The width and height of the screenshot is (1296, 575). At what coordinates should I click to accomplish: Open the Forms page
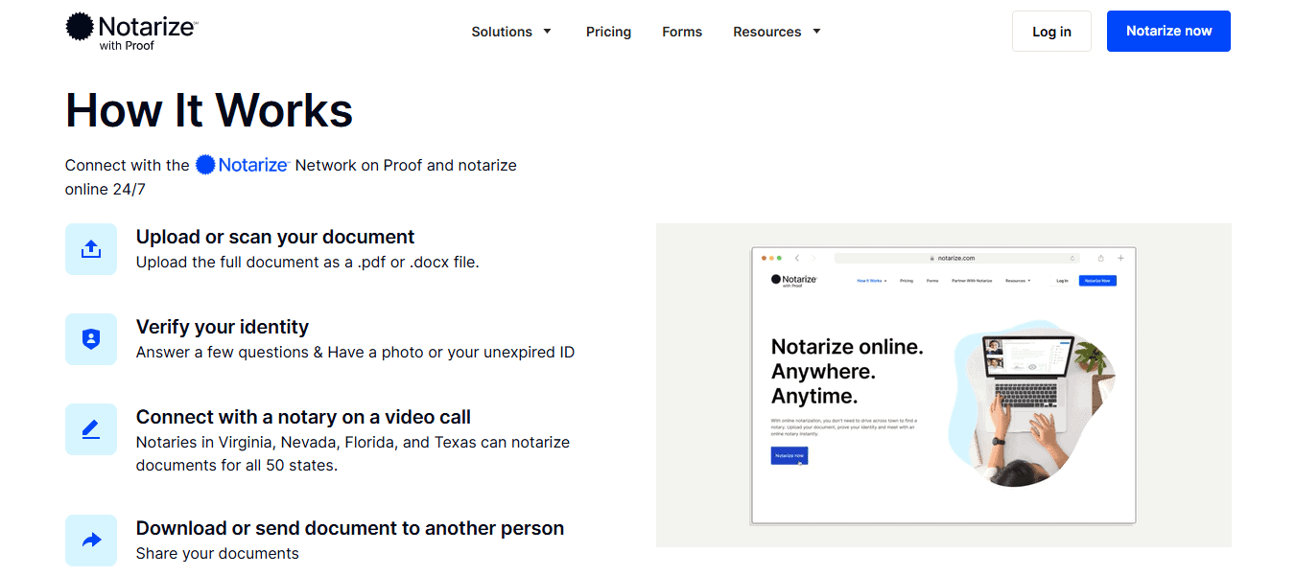tap(682, 32)
